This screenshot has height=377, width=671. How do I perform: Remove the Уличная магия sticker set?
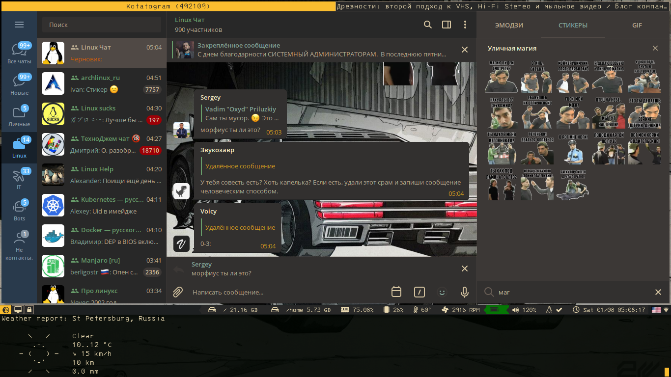click(x=655, y=48)
